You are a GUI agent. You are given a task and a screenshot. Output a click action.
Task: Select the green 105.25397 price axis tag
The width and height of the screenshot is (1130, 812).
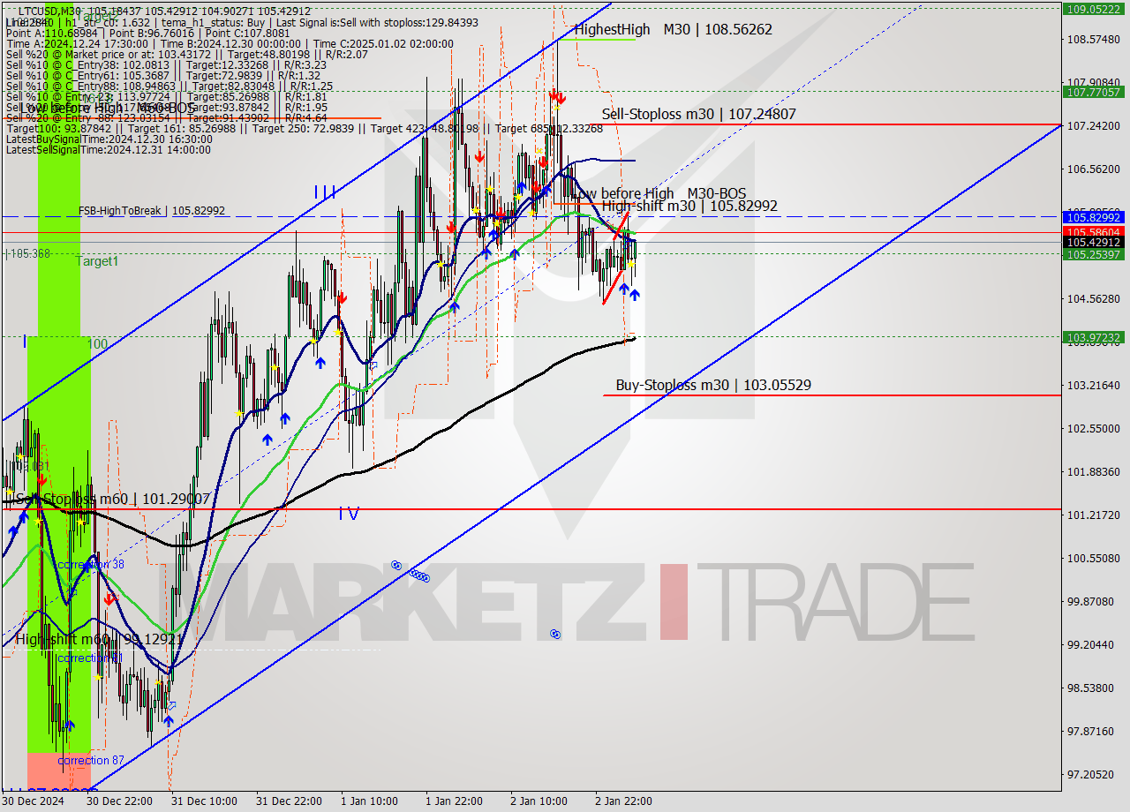coord(1093,254)
